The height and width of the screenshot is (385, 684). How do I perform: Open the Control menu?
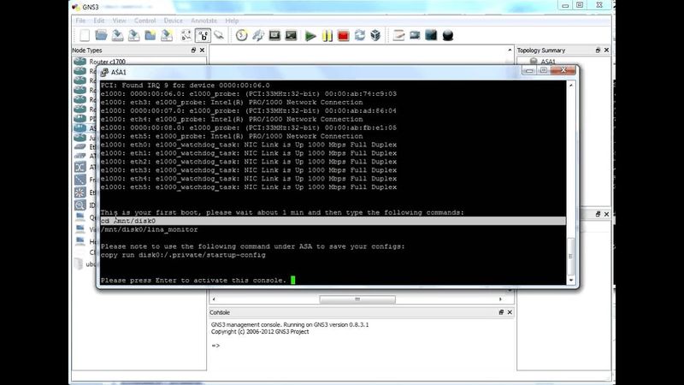click(x=144, y=21)
